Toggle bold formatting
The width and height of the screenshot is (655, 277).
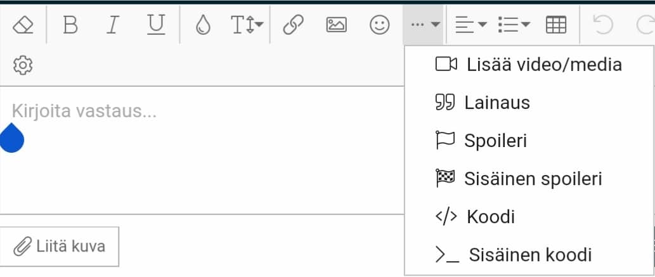[70, 25]
